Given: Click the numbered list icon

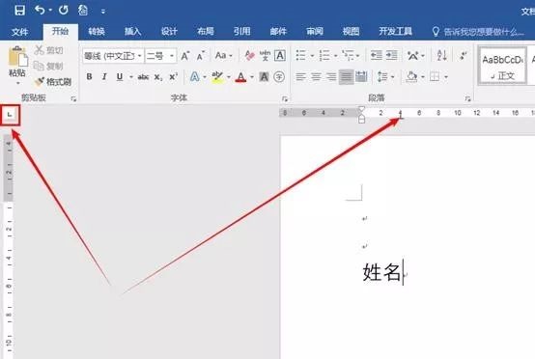Looking at the screenshot, I should [x=324, y=55].
